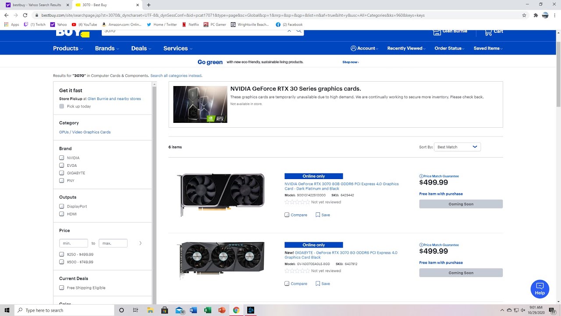Go back with the browser back arrow
Screen dimensions: 561x316
6,15
